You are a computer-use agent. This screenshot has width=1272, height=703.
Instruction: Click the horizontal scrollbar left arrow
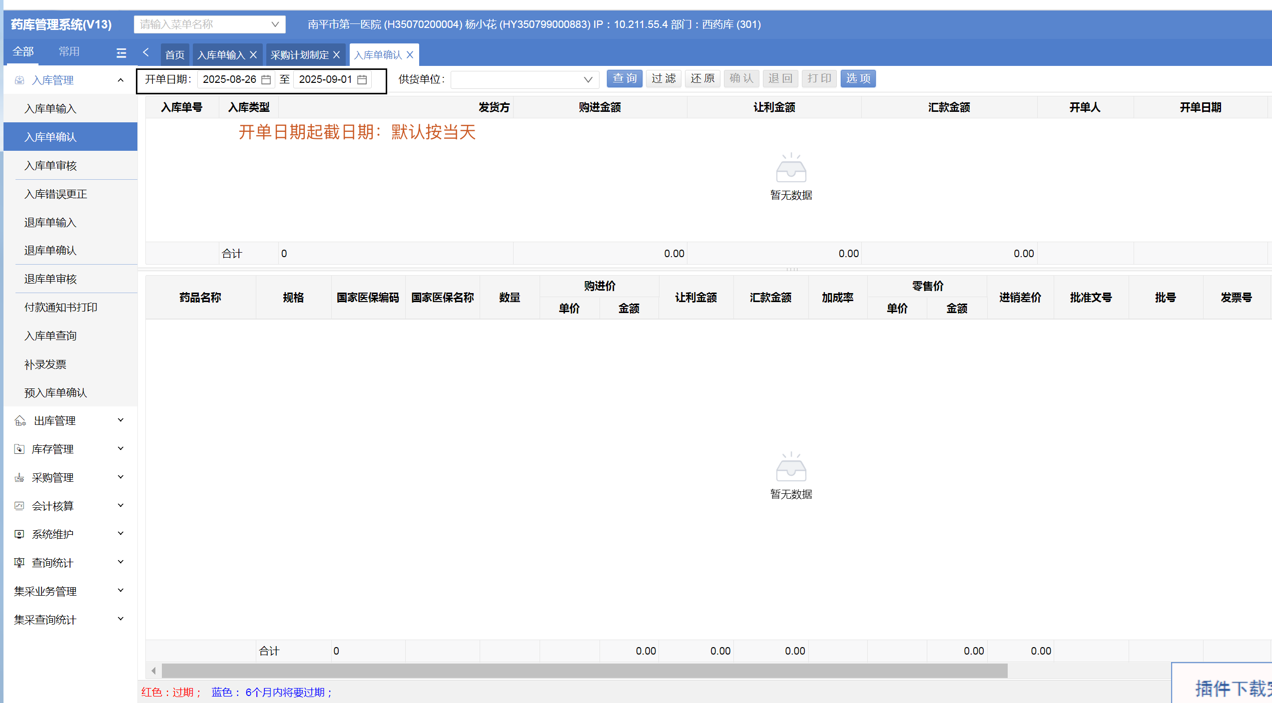pos(154,671)
